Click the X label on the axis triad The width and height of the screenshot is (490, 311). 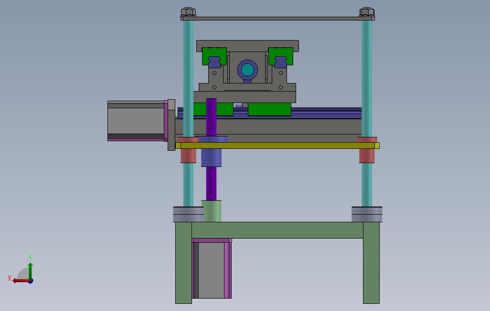(x=10, y=278)
